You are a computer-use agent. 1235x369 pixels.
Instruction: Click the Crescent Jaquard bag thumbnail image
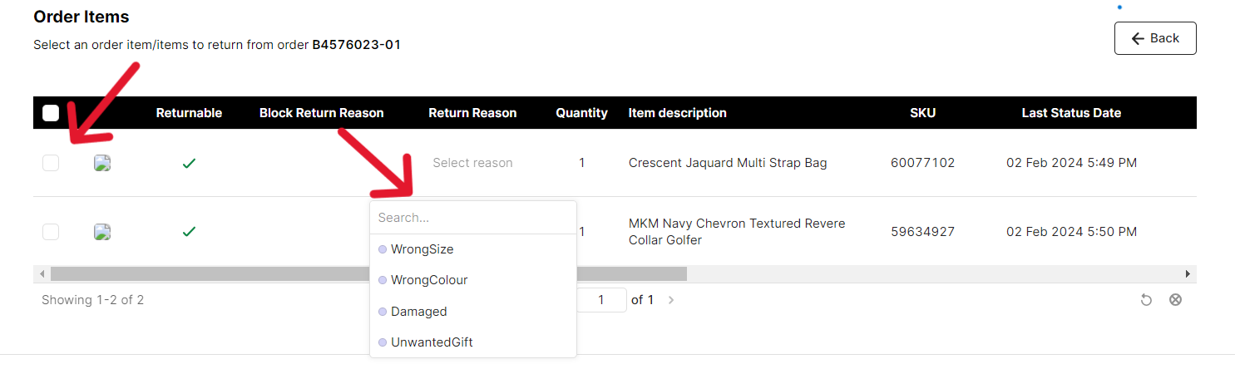(x=102, y=163)
